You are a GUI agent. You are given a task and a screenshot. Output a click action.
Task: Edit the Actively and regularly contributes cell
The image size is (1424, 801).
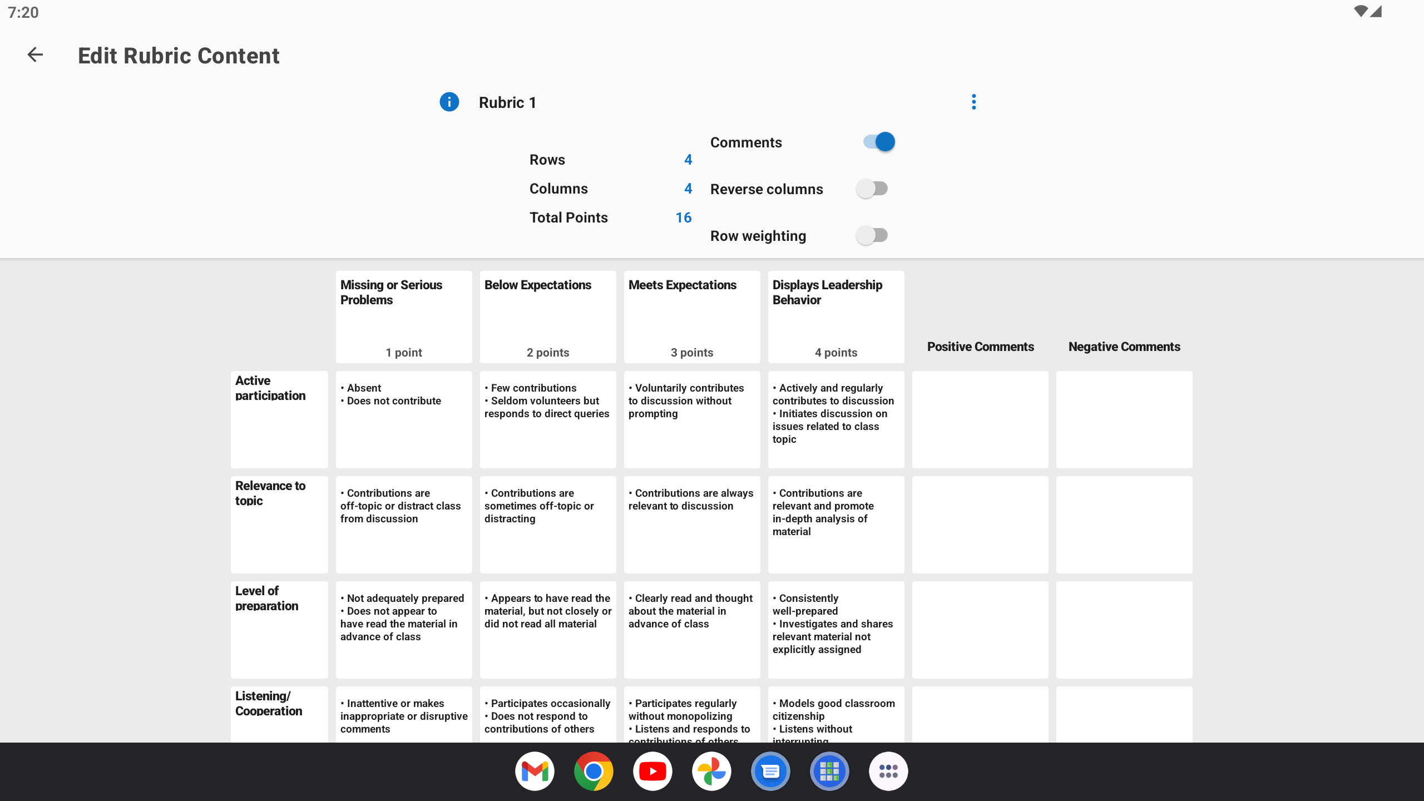point(836,419)
